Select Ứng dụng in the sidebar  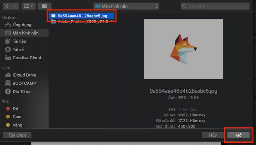click(x=25, y=25)
